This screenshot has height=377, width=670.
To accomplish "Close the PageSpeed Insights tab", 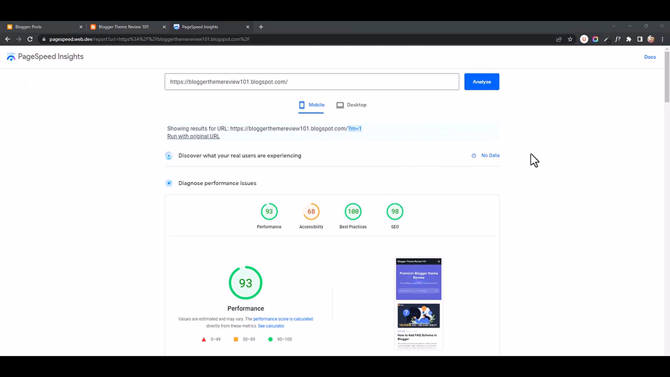I will pos(248,27).
